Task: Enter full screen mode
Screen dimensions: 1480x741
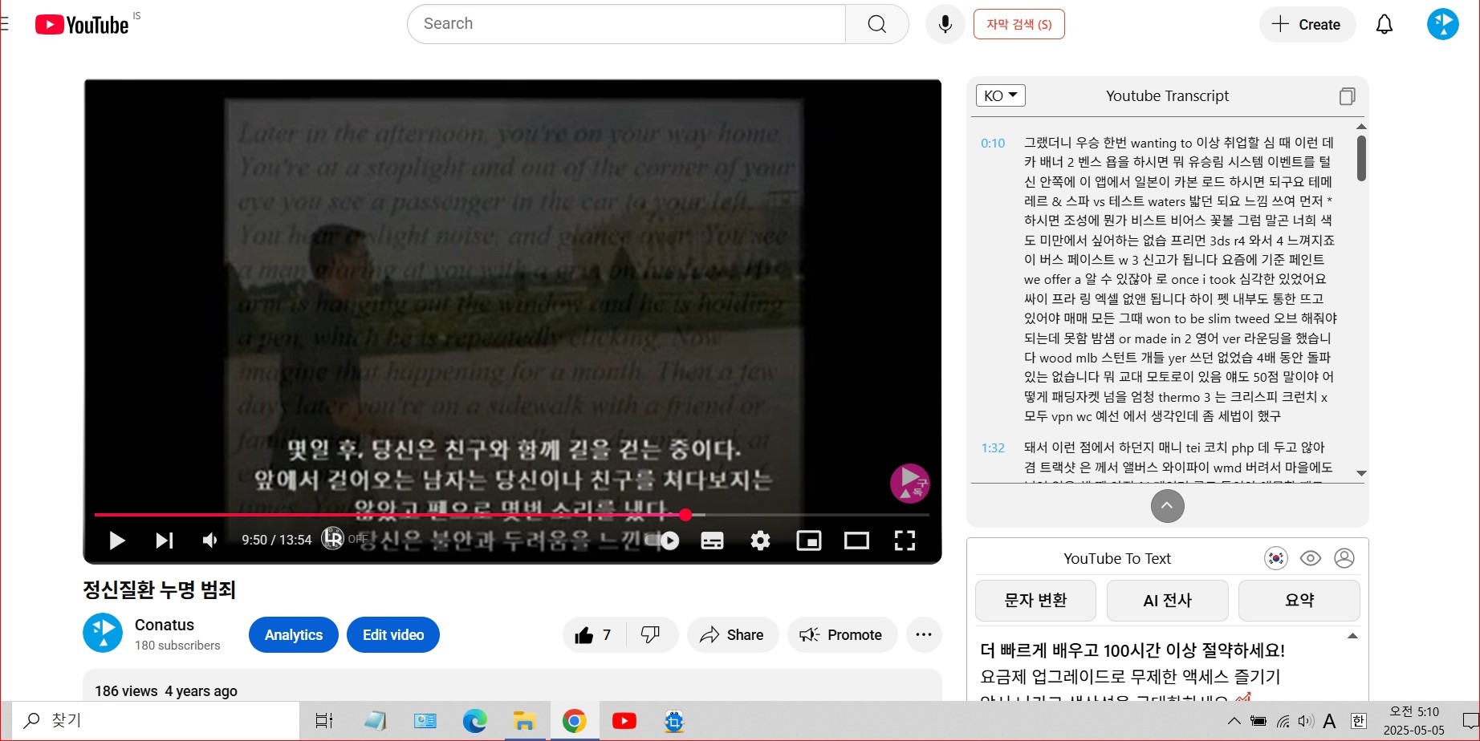Action: point(905,541)
